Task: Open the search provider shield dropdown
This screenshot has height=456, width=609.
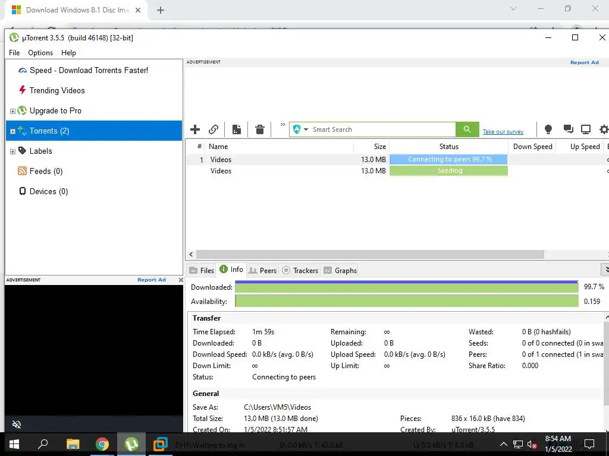Action: pyautogui.click(x=300, y=129)
